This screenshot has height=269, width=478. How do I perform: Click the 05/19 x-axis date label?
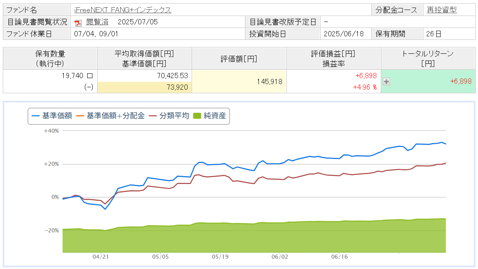[220, 257]
